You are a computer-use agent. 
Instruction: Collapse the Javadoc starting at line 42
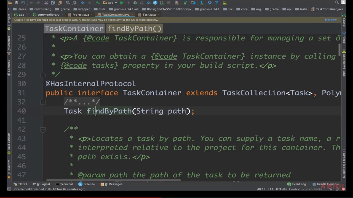(x=43, y=129)
